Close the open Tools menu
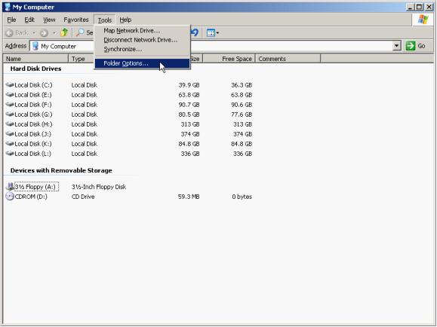The width and height of the screenshot is (437, 327). [x=104, y=20]
